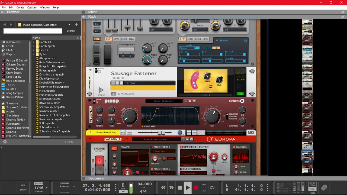Mute the Pump Riser channel
Screen dimensions: 347x195
click(x=123, y=132)
